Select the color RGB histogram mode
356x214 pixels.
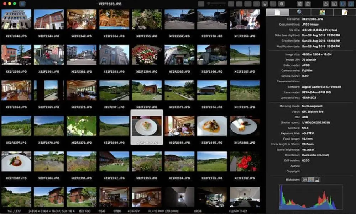(311, 180)
